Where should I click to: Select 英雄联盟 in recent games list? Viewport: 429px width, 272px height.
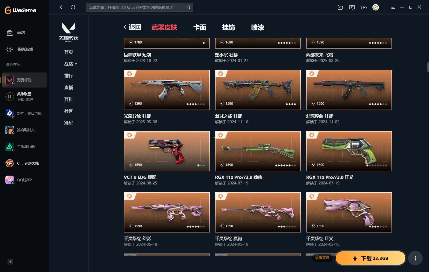pyautogui.click(x=24, y=97)
